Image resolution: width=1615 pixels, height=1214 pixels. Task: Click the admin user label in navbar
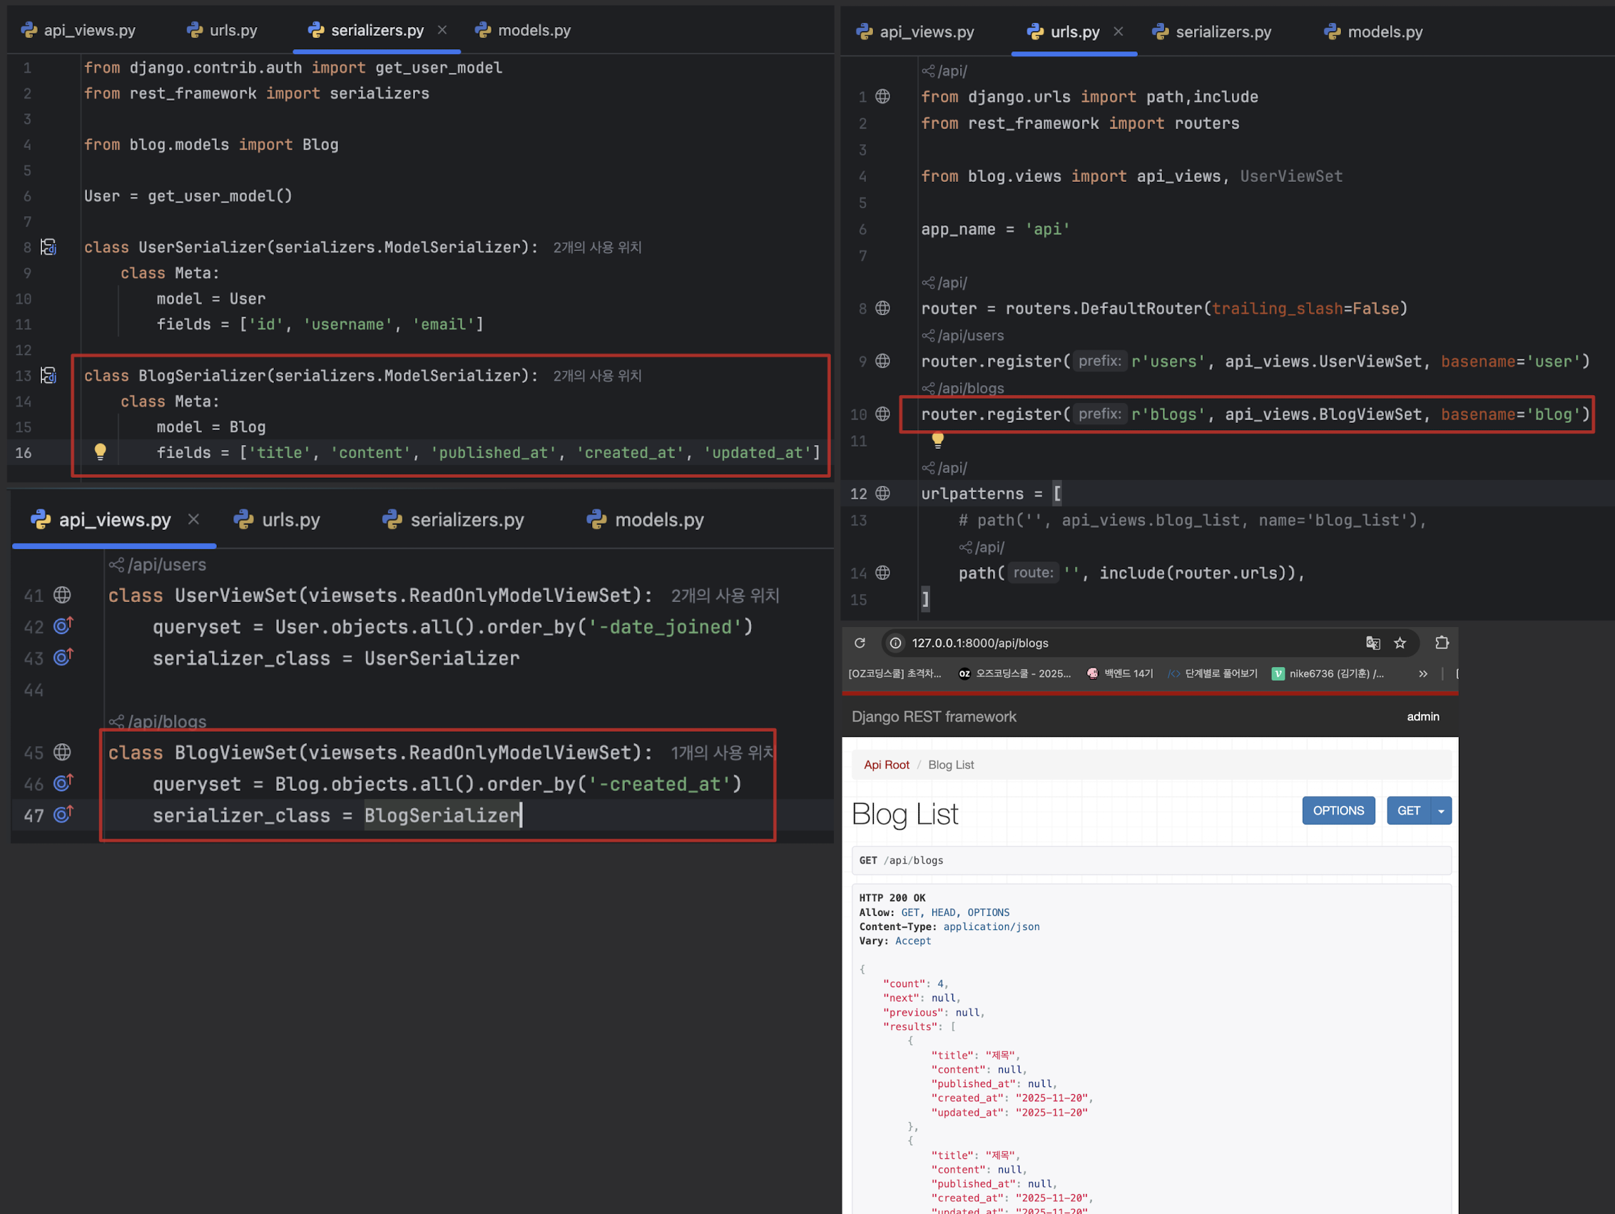click(1422, 717)
